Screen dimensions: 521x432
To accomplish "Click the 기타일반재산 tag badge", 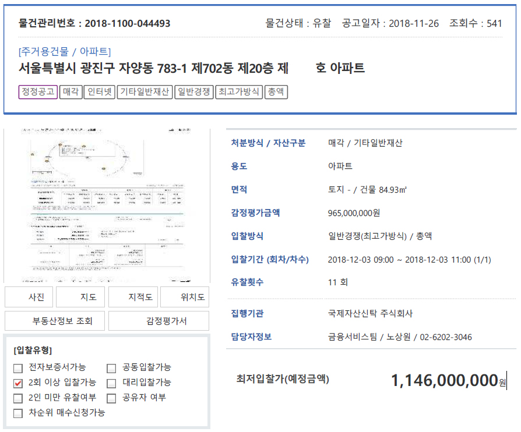I will [145, 92].
